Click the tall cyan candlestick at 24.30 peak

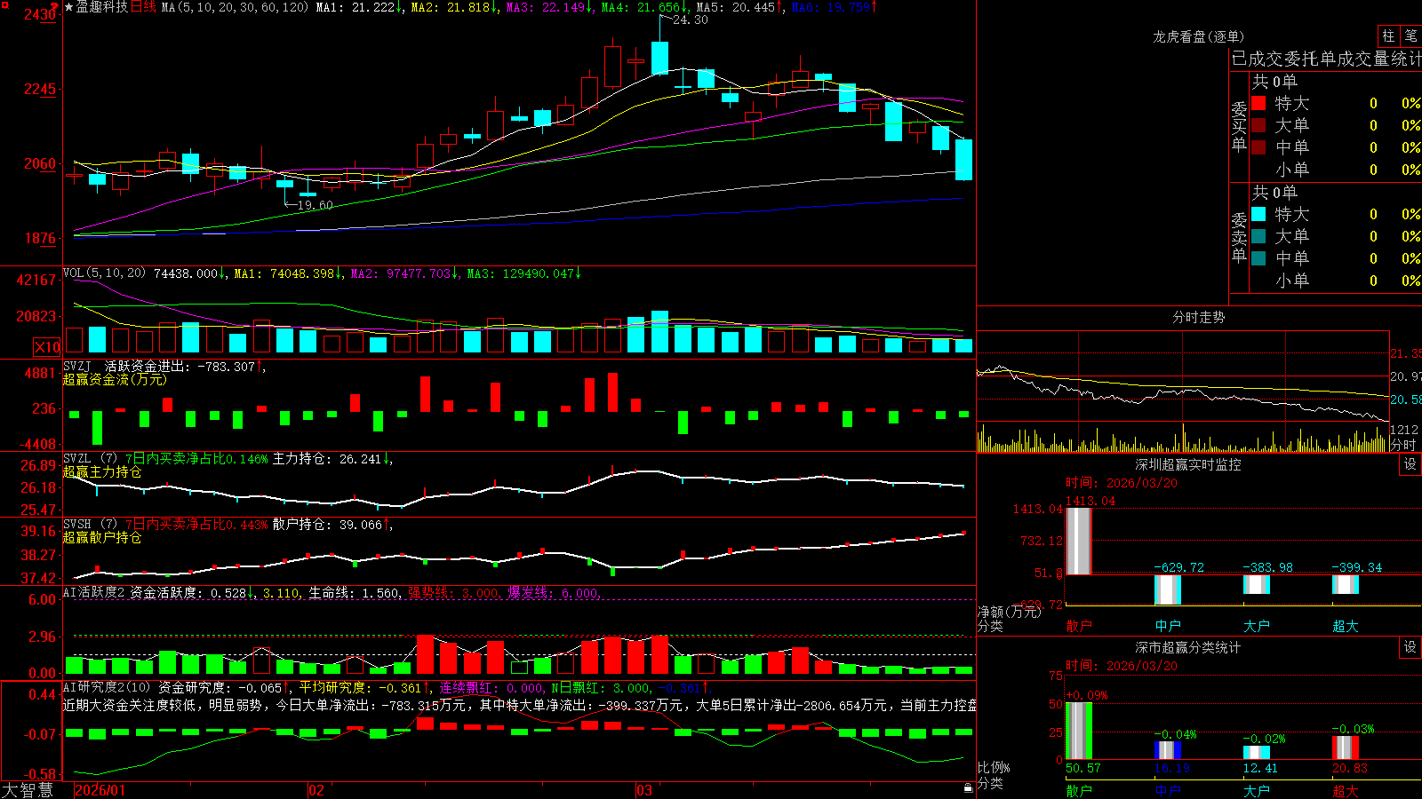pyautogui.click(x=659, y=58)
